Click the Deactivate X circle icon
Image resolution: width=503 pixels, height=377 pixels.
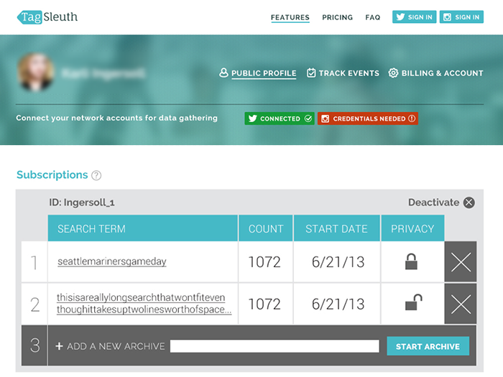tap(469, 203)
